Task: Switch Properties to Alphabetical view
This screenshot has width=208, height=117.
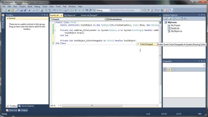Action: click(x=169, y=69)
